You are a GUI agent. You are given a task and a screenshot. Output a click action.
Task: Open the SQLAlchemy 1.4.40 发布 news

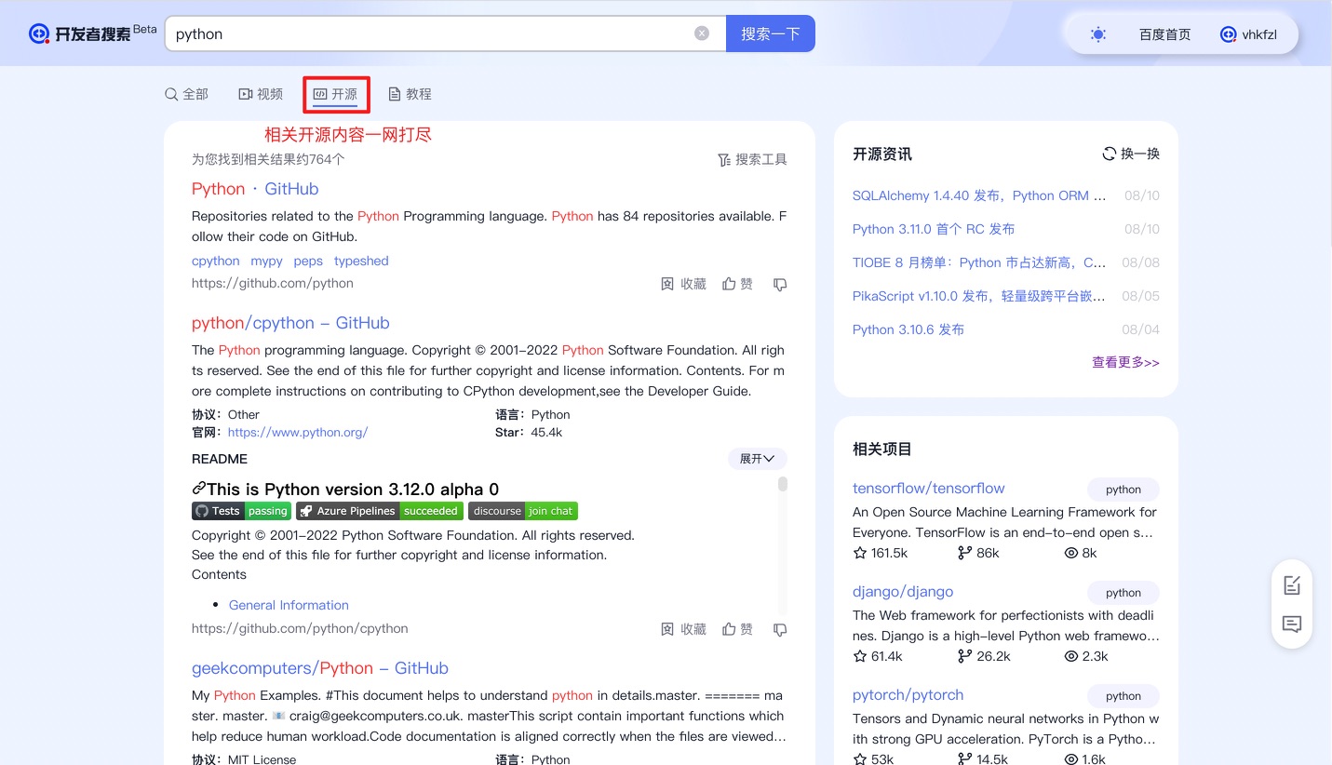click(979, 195)
